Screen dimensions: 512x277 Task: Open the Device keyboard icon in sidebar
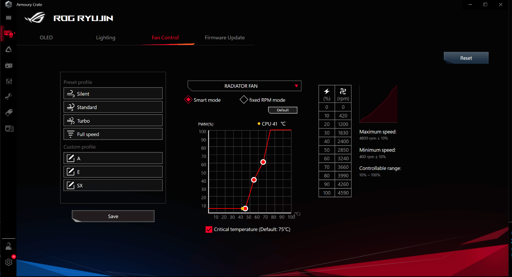[9, 34]
